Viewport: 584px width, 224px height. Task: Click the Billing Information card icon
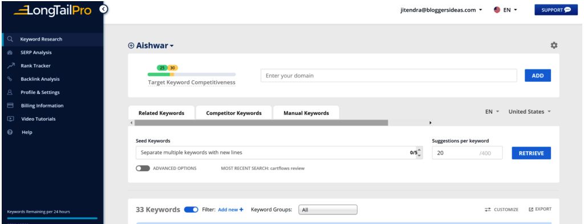pos(10,106)
